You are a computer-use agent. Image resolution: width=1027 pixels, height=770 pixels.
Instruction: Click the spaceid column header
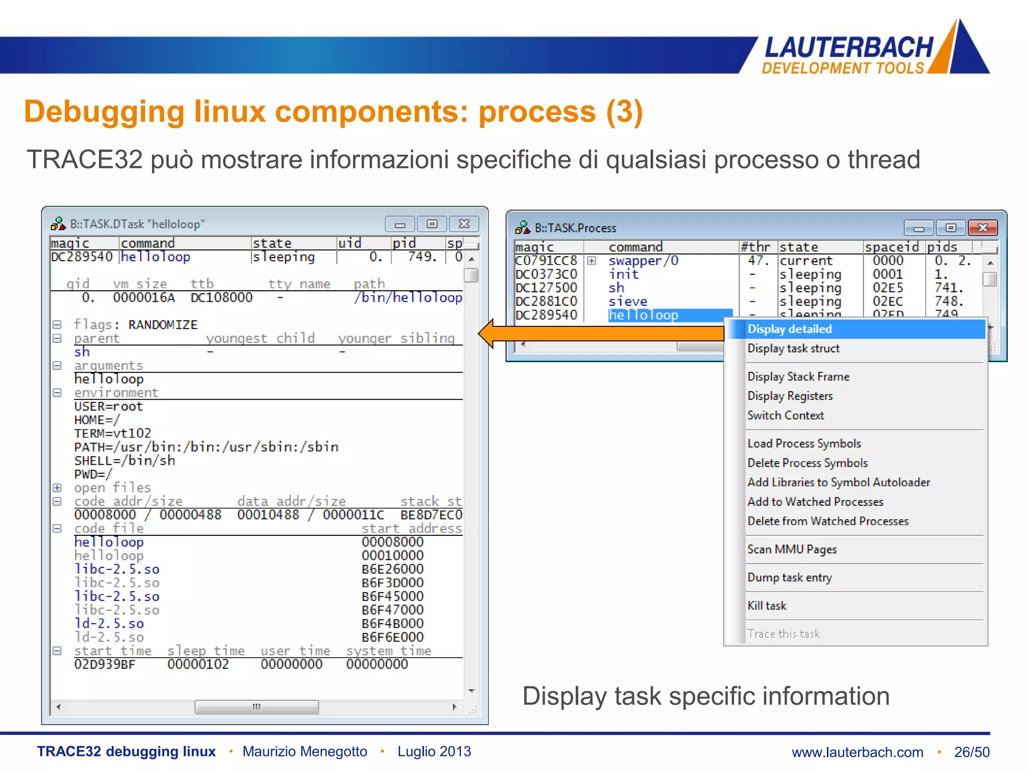pos(892,247)
